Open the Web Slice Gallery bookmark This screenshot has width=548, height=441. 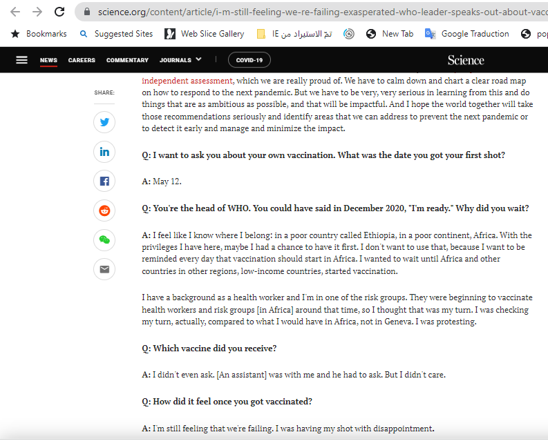(205, 34)
